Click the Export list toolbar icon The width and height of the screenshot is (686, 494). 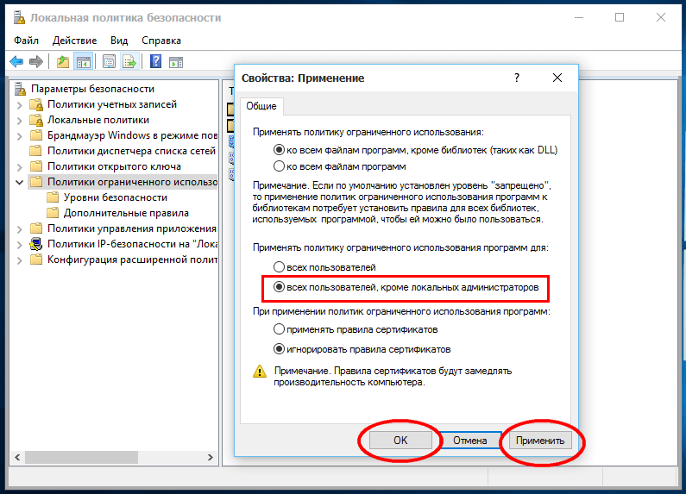tap(130, 62)
